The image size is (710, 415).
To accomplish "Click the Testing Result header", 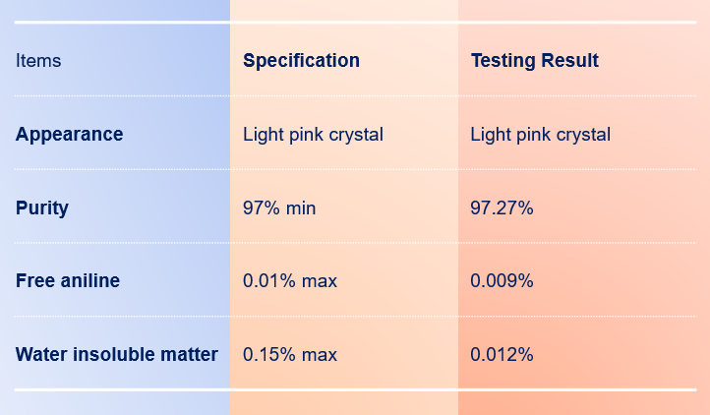I will coord(534,61).
